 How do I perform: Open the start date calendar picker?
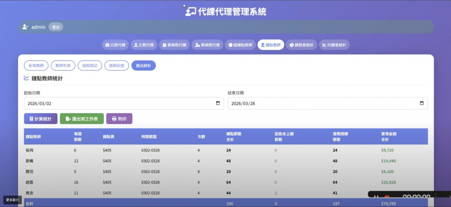tap(218, 103)
